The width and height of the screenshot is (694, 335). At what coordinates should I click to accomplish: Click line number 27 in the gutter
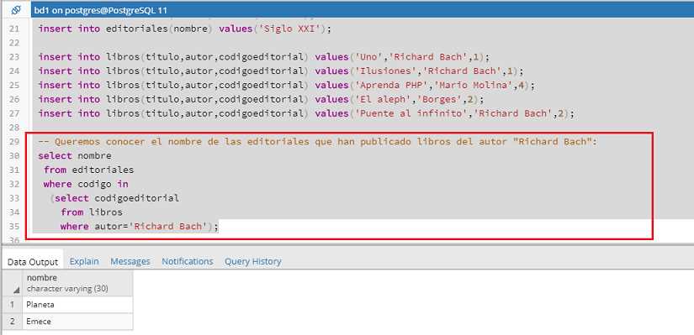(x=14, y=113)
